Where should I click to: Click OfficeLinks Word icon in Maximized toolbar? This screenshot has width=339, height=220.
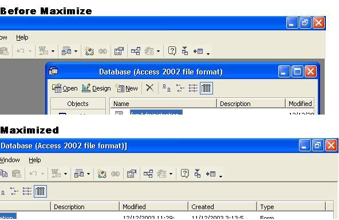(56, 174)
